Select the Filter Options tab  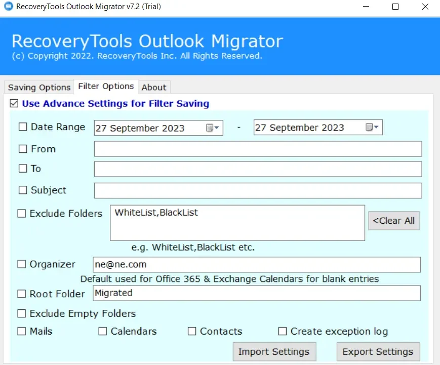(x=106, y=87)
